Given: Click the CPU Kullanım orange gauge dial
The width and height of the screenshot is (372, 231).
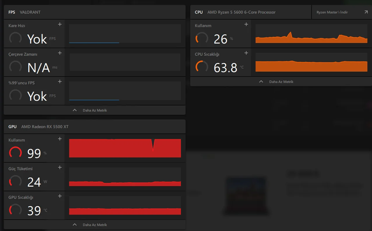Looking at the screenshot, I should click(202, 38).
